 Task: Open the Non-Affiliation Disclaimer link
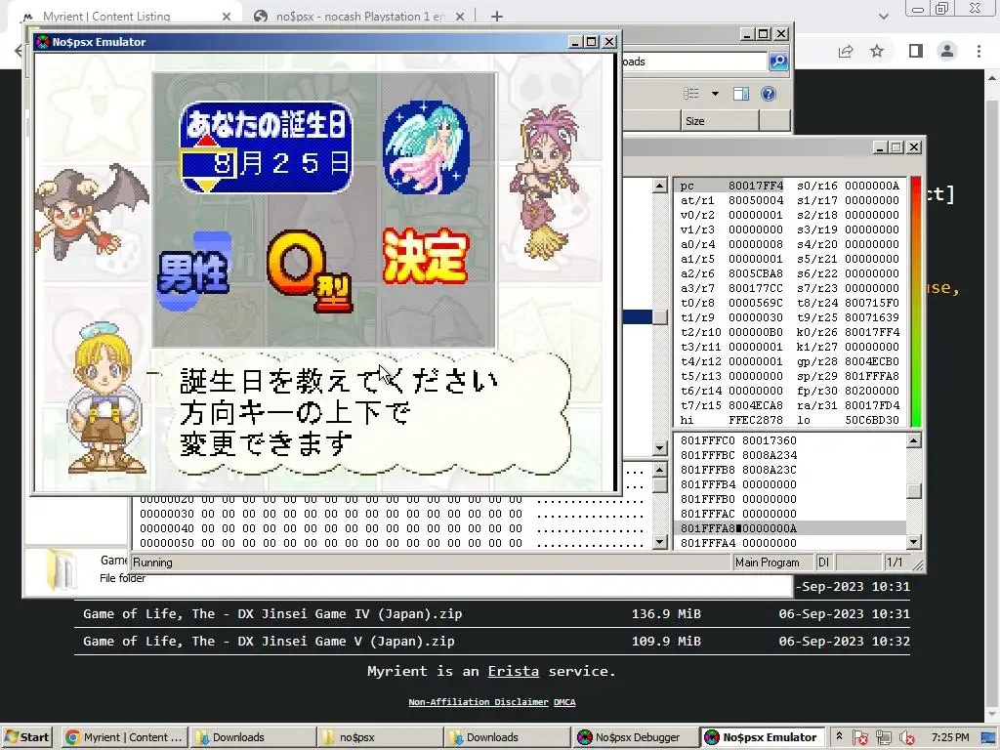click(479, 702)
